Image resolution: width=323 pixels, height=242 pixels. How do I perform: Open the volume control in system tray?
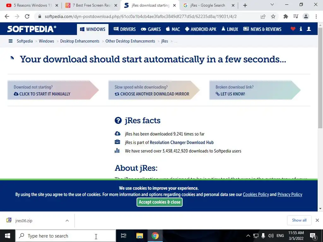coord(271,236)
